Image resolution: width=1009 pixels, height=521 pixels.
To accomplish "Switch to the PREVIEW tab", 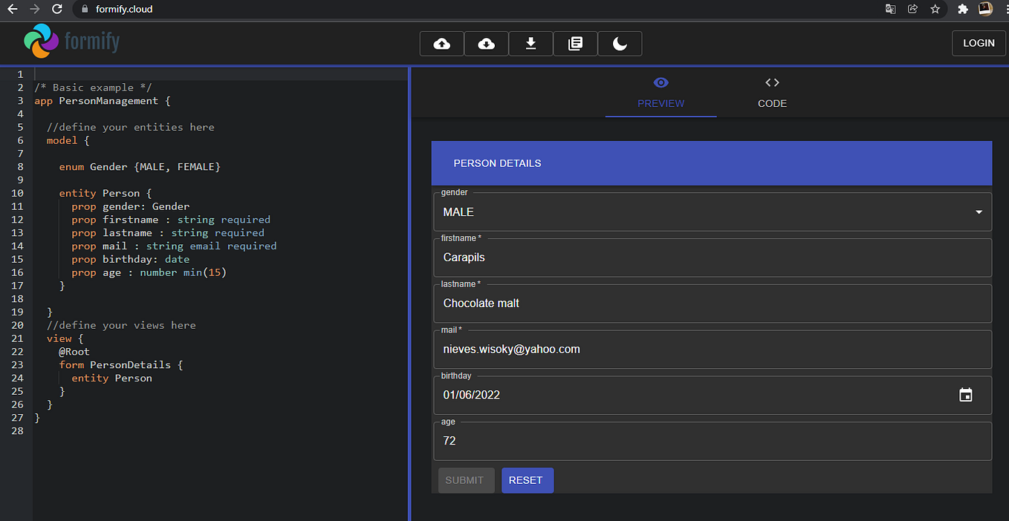I will tap(661, 93).
